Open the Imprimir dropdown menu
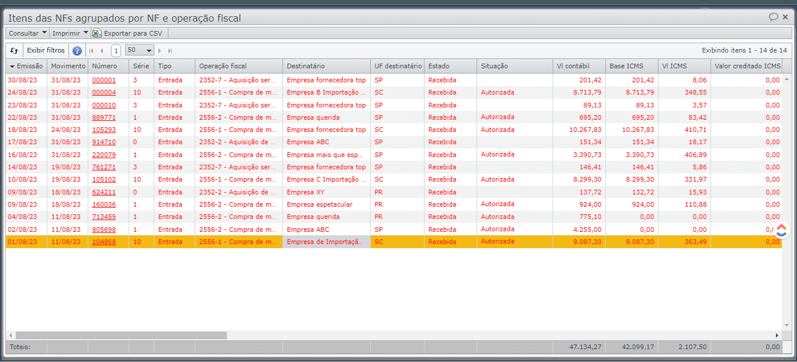Viewport: 797px width, 362px height. pos(70,33)
